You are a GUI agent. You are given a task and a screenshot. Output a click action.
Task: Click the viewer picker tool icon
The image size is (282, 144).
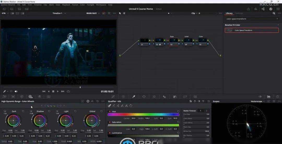pos(4,91)
